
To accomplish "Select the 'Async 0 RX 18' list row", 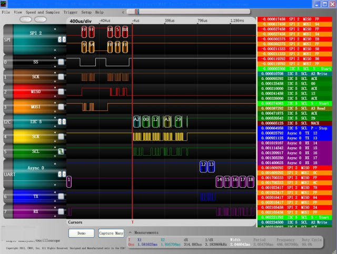I will (295, 163).
